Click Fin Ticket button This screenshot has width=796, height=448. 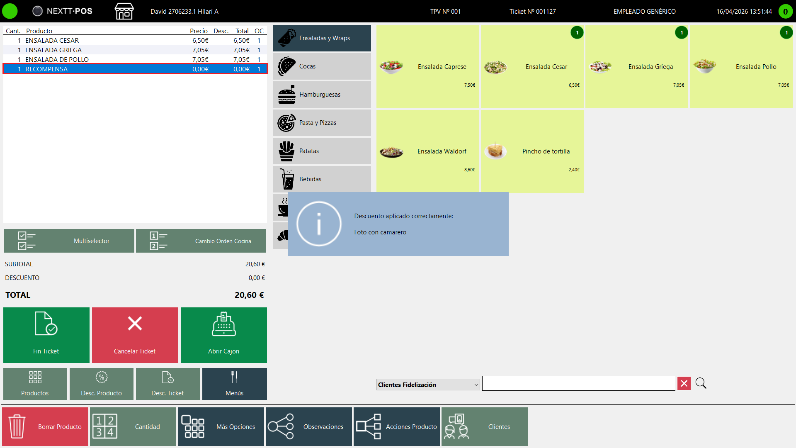(x=46, y=335)
